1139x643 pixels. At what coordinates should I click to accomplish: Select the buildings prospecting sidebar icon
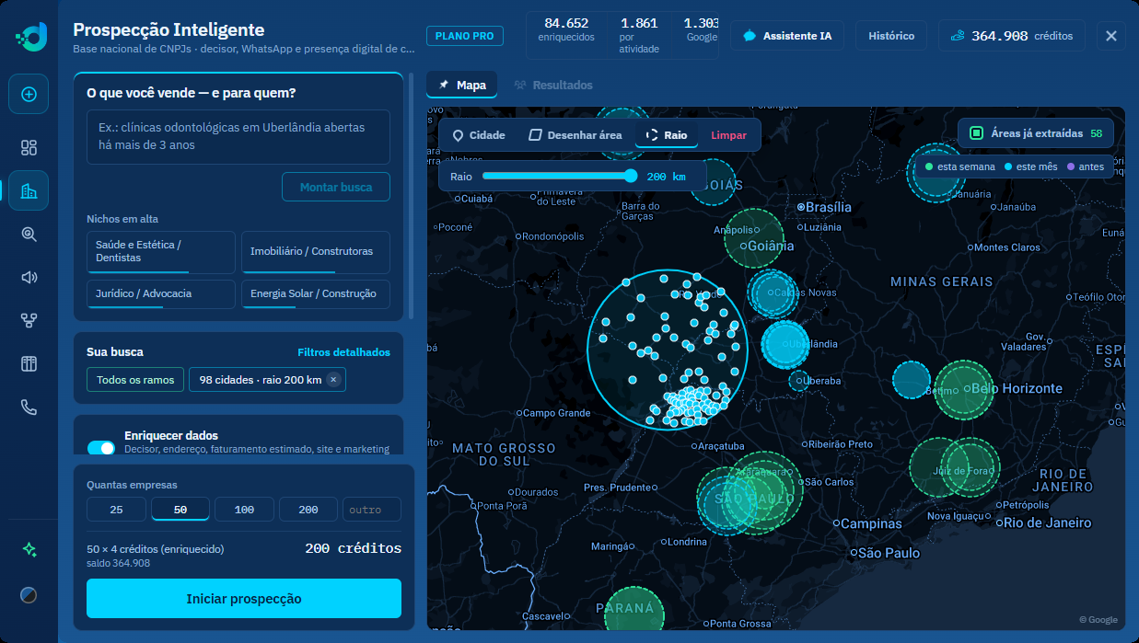pyautogui.click(x=29, y=190)
